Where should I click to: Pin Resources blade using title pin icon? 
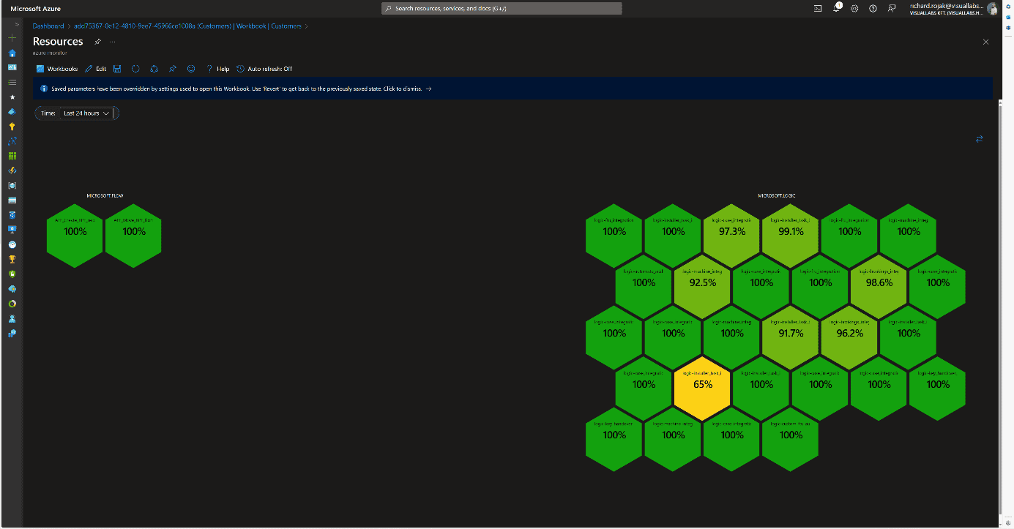98,42
